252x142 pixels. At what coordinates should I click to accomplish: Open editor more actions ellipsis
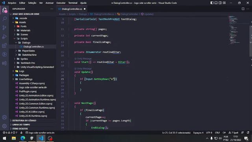click(248, 9)
